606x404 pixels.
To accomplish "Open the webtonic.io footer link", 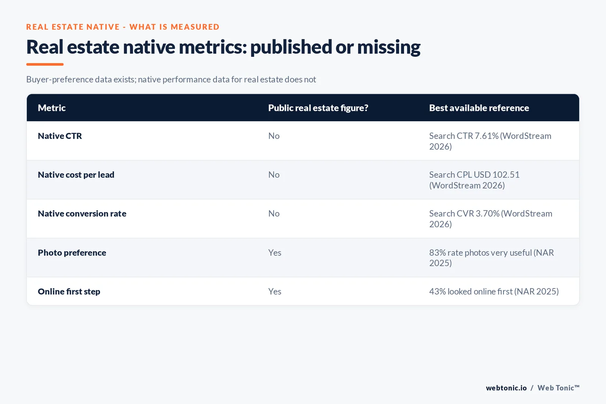I will 506,388.
